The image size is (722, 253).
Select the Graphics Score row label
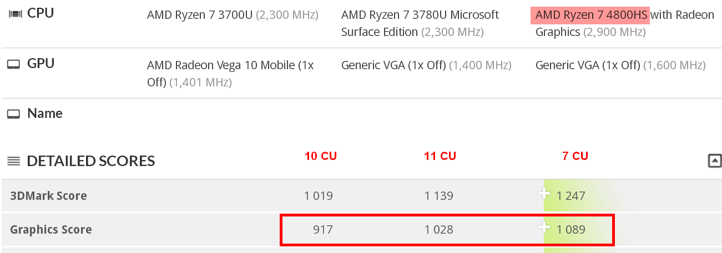point(51,229)
